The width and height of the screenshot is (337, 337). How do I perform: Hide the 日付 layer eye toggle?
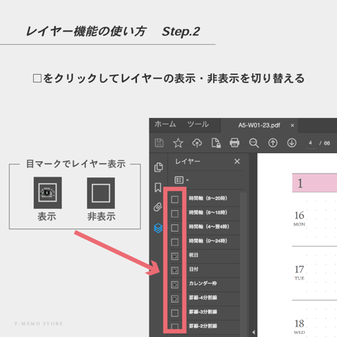(174, 270)
